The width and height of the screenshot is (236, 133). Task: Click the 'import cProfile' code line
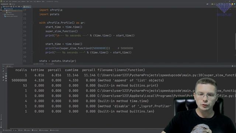[51, 10]
